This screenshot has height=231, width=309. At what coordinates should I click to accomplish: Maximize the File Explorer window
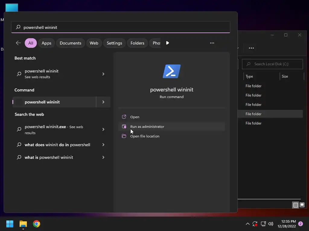point(286,35)
